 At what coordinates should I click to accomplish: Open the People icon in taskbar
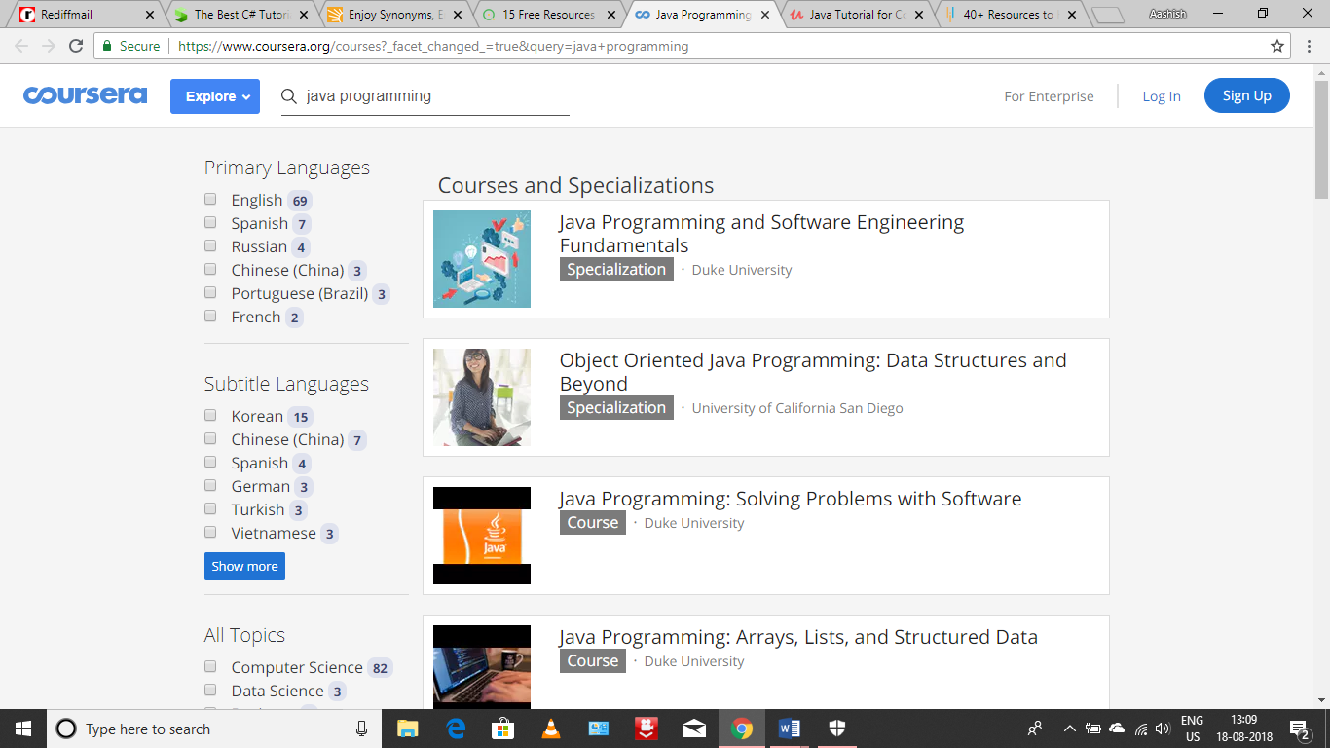point(1034,729)
